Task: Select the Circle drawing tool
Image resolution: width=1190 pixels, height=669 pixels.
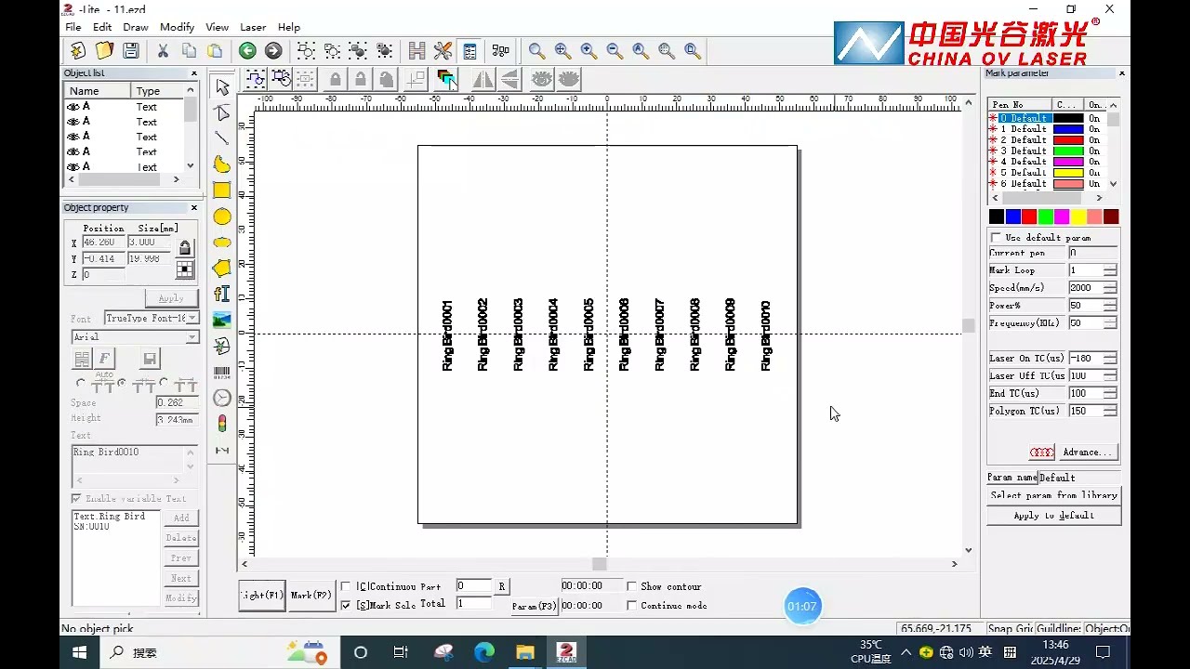Action: point(222,216)
